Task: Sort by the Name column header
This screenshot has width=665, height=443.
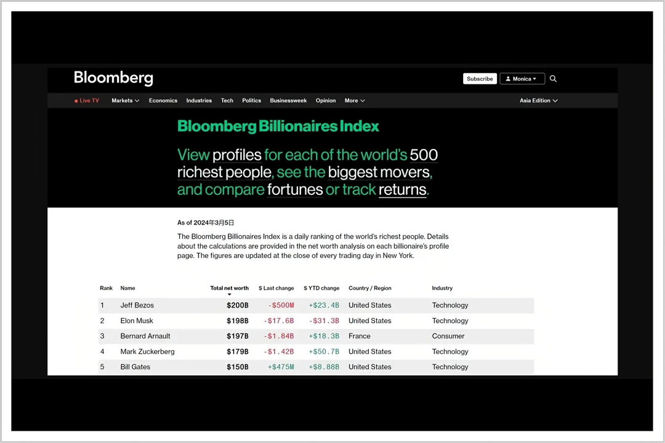Action: [127, 289]
